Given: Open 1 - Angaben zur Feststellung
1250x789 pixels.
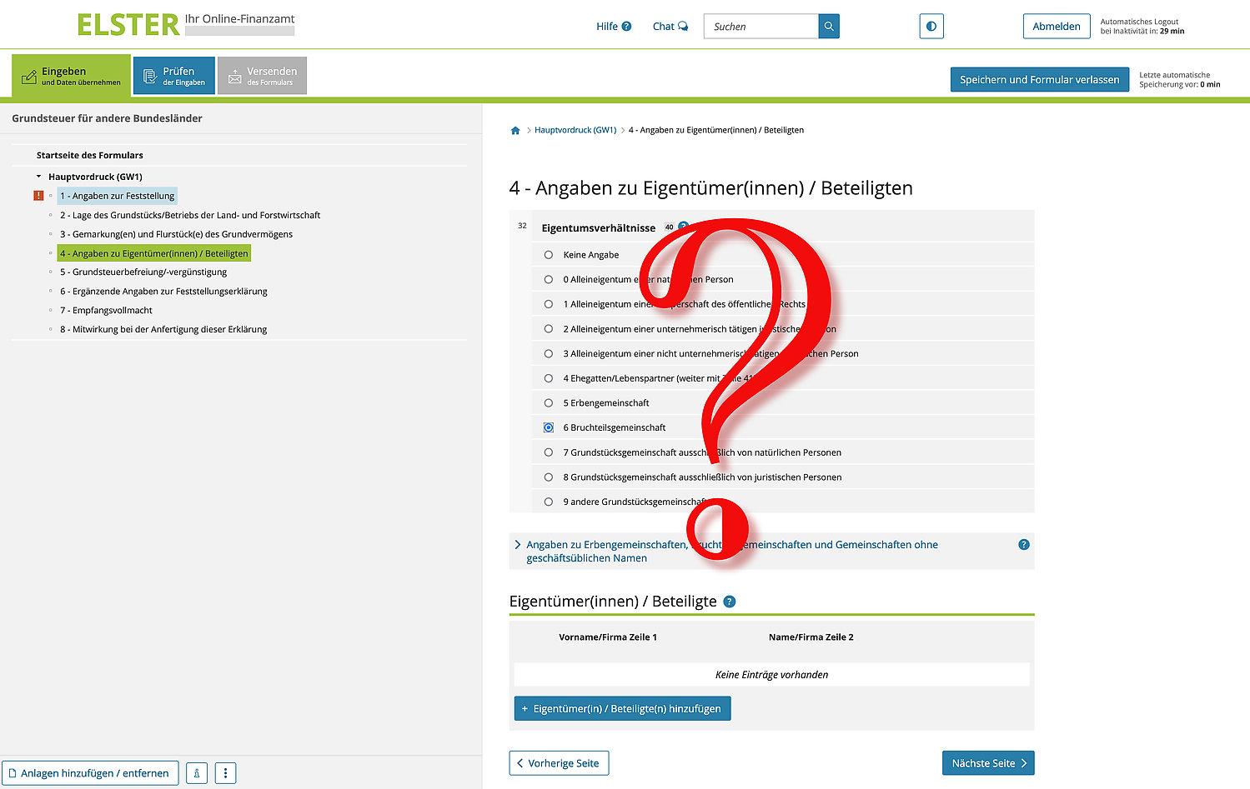Looking at the screenshot, I should click(x=118, y=196).
